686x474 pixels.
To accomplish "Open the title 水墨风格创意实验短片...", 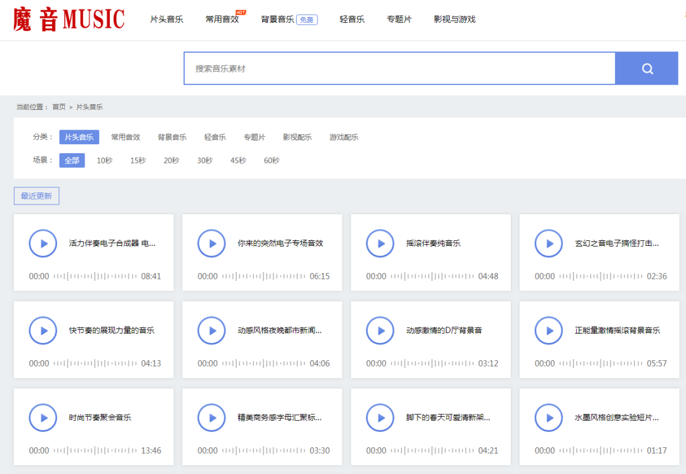I will (x=616, y=417).
